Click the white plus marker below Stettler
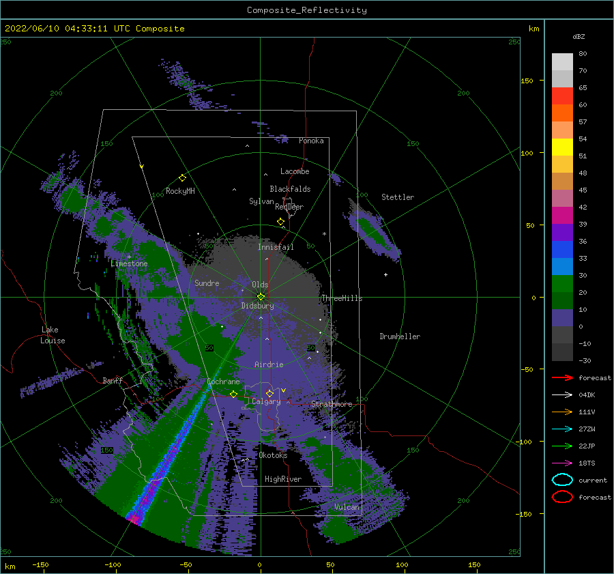 385,274
